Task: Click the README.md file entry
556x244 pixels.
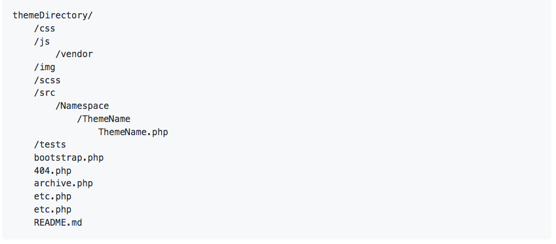Action: [x=58, y=223]
